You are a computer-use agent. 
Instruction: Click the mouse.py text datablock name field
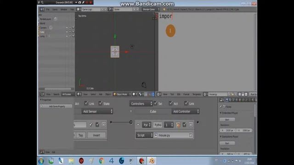coord(218,94)
